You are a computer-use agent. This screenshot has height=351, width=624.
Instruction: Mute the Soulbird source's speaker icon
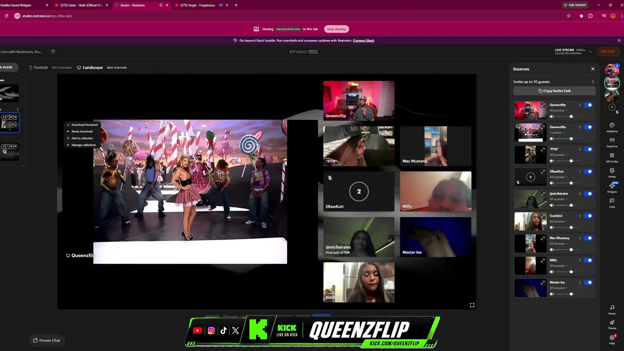click(x=552, y=227)
